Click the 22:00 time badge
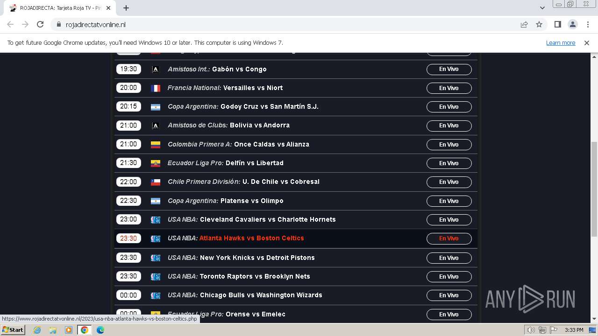Screen dimensions: 598x336 [128, 182]
